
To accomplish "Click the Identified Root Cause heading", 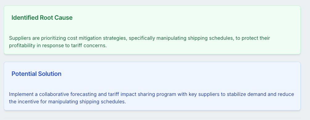I will click(x=42, y=18).
